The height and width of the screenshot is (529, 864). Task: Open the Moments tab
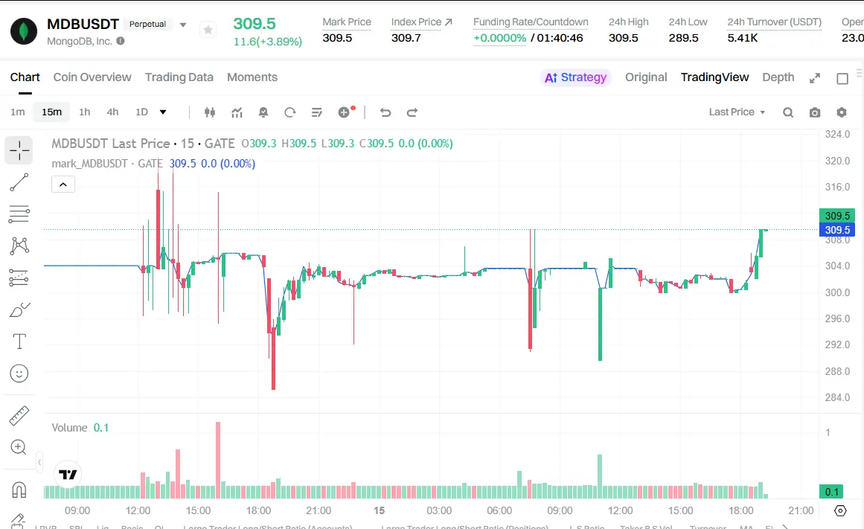(x=252, y=77)
